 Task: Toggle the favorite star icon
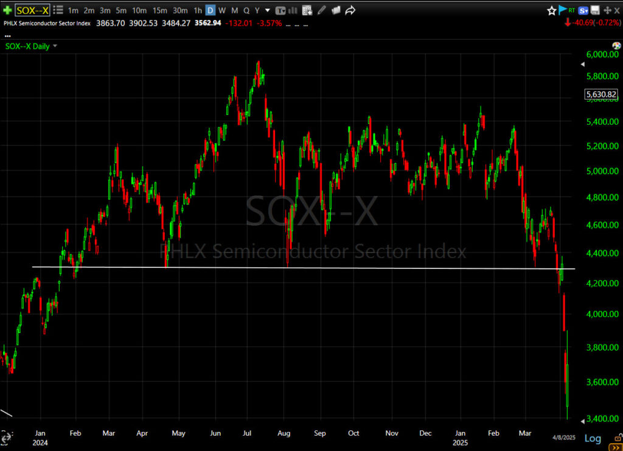[x=552, y=10]
